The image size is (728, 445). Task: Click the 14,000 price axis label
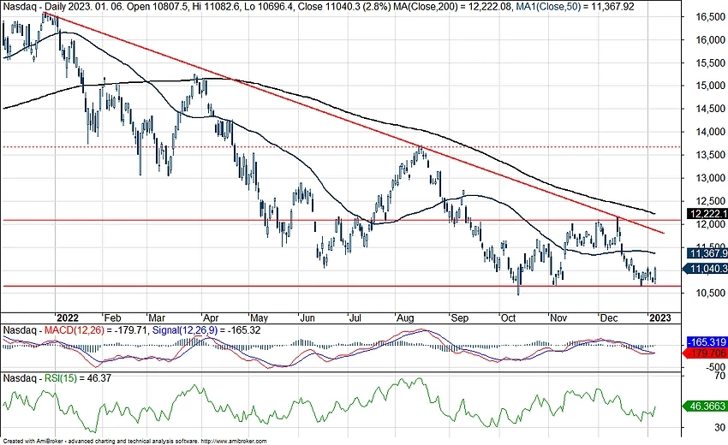pyautogui.click(x=710, y=133)
